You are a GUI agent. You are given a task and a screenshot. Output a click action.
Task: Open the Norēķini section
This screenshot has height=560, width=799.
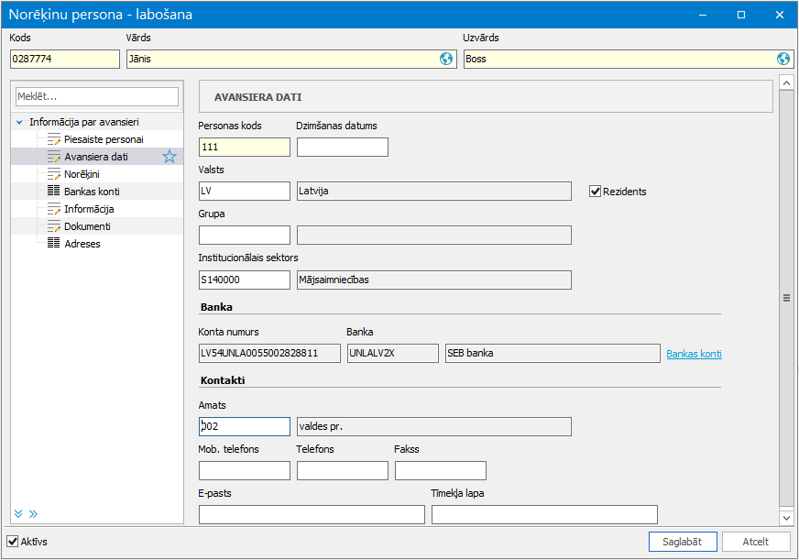pos(82,174)
